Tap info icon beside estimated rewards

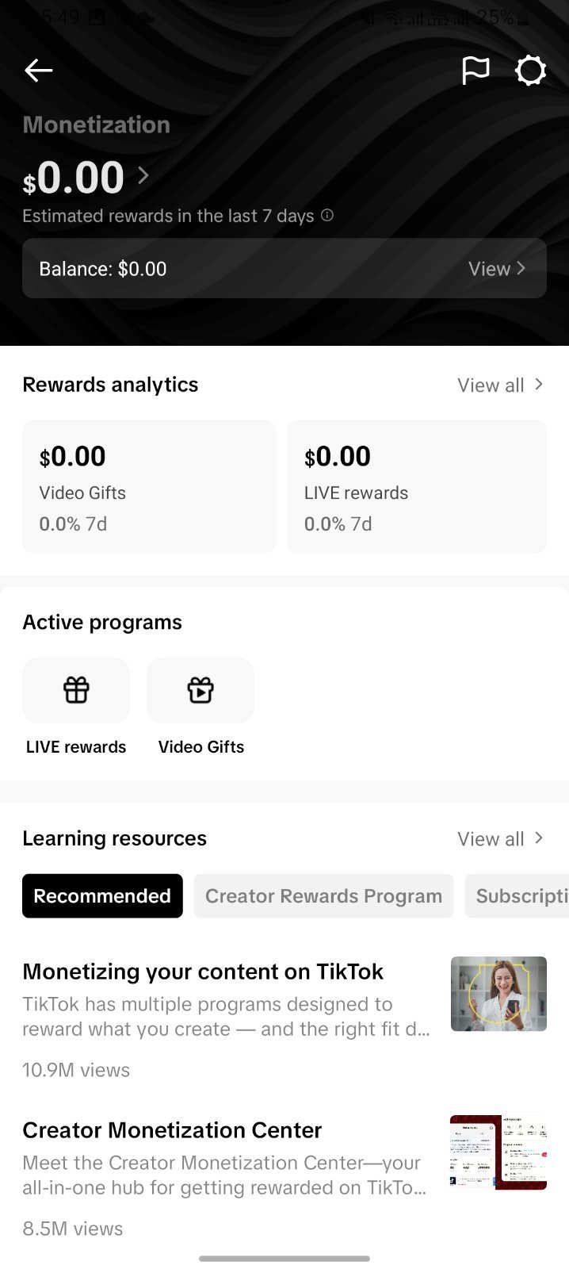[327, 215]
